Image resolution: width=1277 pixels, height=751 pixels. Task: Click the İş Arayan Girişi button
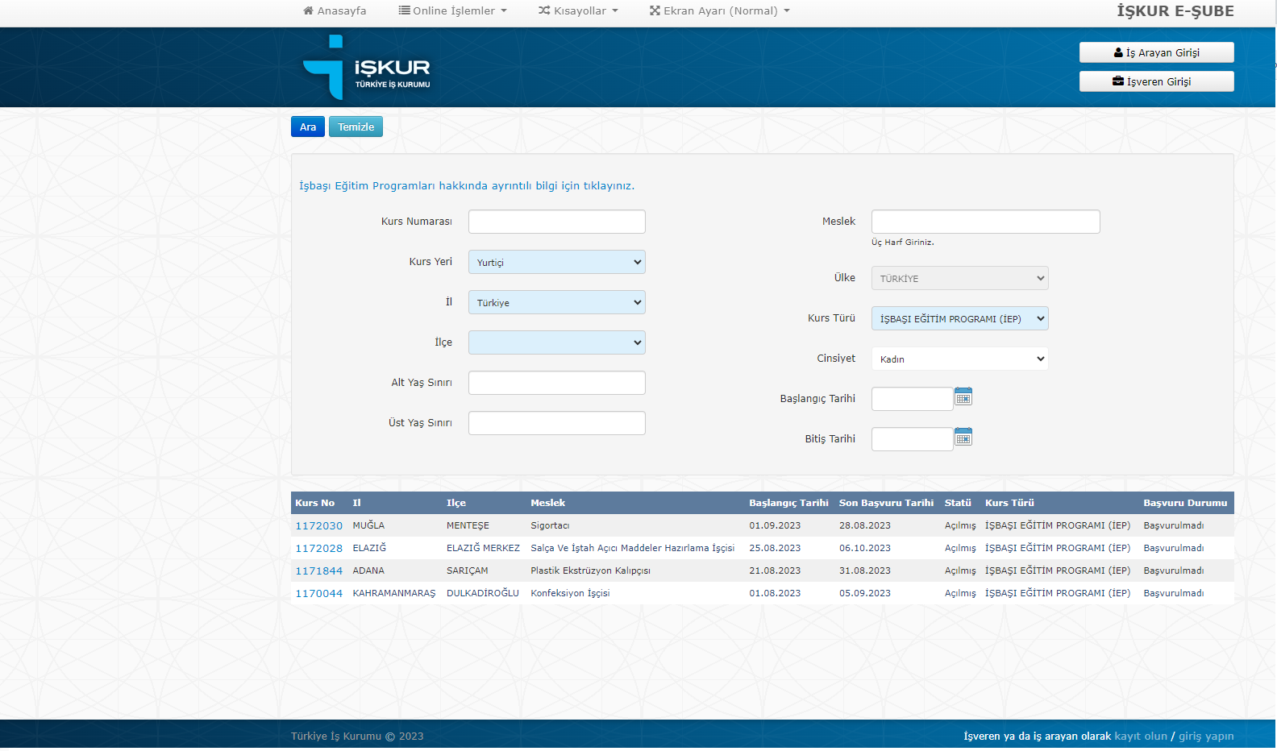(1156, 52)
